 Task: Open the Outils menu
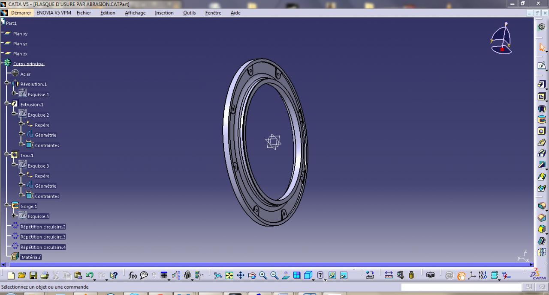point(189,13)
